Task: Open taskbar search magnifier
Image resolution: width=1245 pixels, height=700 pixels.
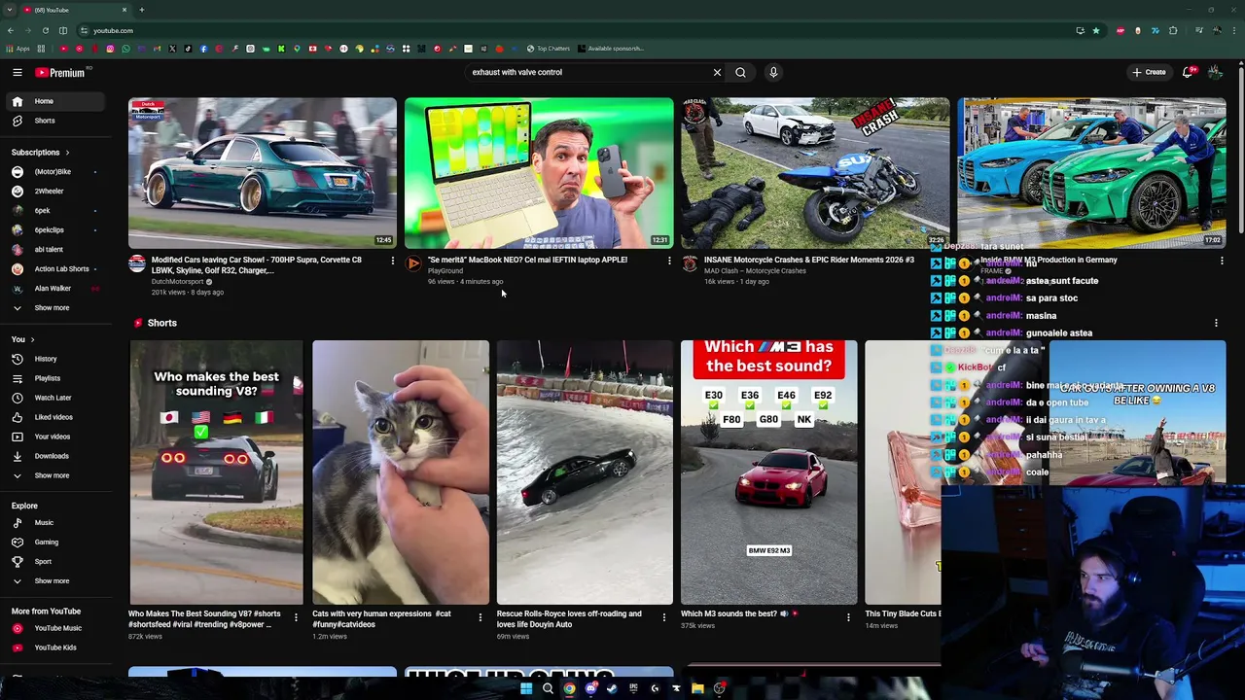Action: coord(548,688)
